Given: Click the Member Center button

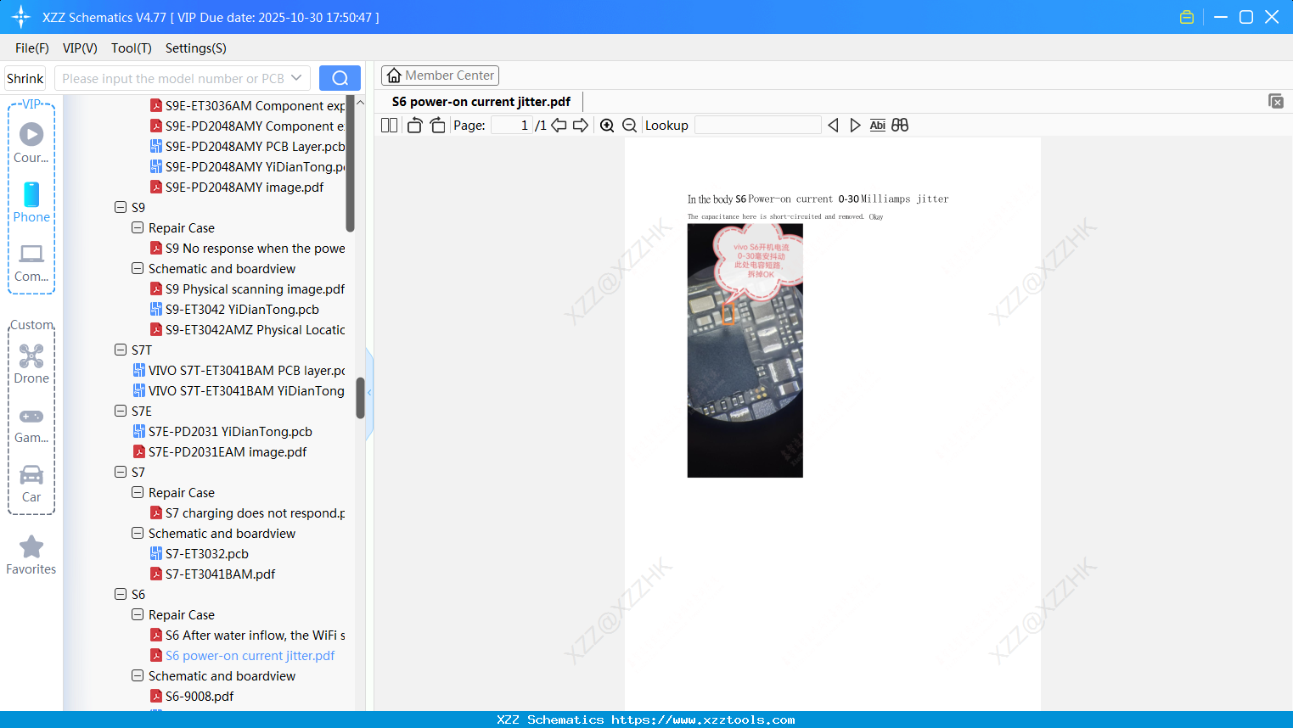Looking at the screenshot, I should click(x=440, y=75).
